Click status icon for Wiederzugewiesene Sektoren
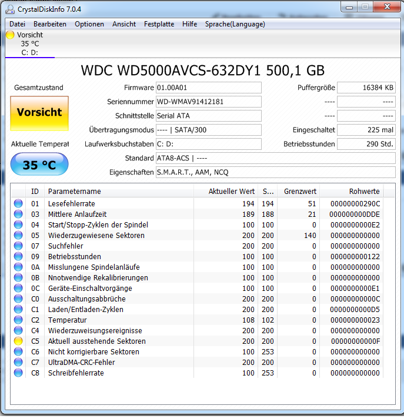Viewport: 404px width, 419px height. 18,235
